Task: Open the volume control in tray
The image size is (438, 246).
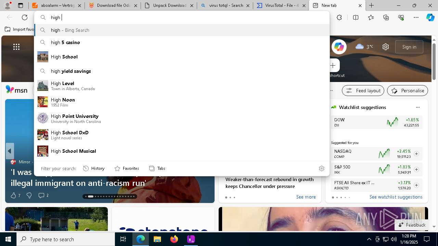Action: (x=394, y=239)
